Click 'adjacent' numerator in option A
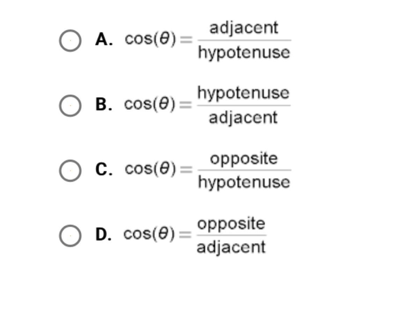This screenshot has width=419, height=316. 244,28
